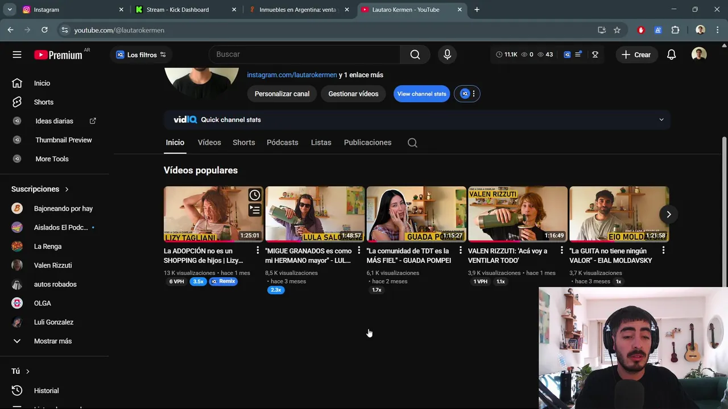Open options for La comunidad de TDT video
728x409 pixels.
461,251
